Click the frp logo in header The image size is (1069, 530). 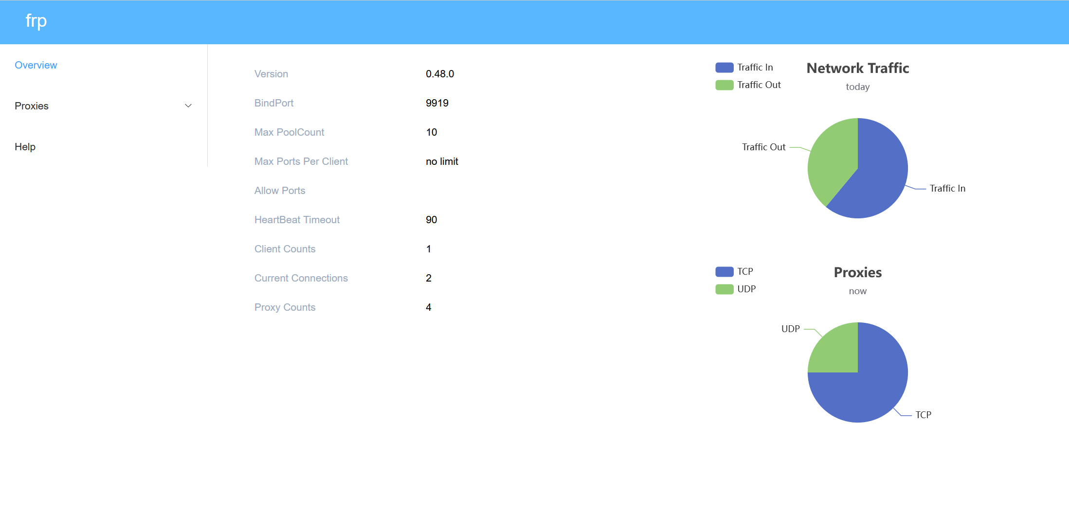pyautogui.click(x=36, y=21)
